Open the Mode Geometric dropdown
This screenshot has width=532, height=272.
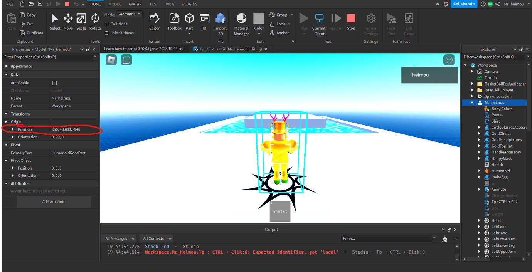129,14
